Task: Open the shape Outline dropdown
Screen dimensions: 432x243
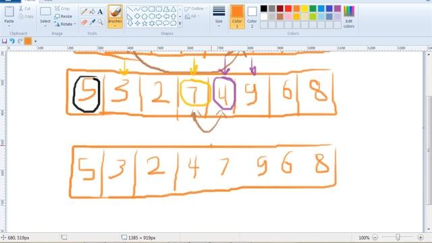Action: pyautogui.click(x=196, y=9)
